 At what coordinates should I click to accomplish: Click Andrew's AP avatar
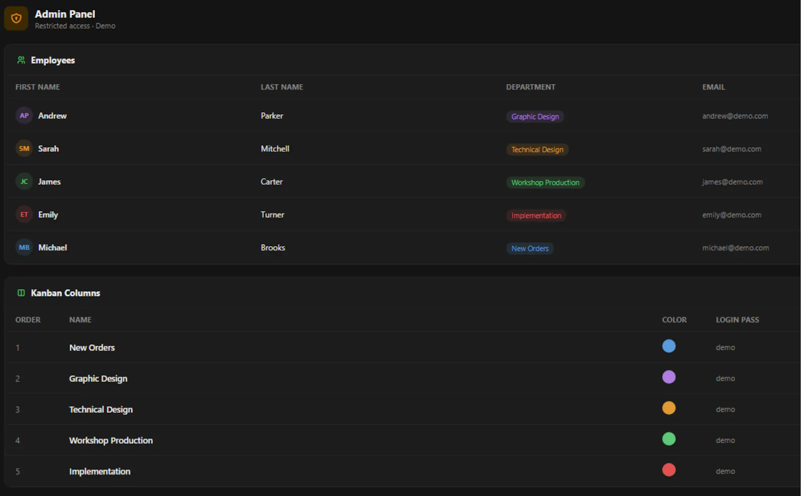click(24, 116)
